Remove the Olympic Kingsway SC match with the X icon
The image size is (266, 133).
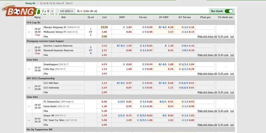pos(29,32)
